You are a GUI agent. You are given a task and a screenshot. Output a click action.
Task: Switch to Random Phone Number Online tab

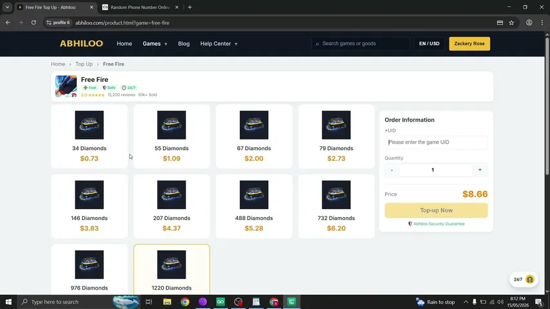pyautogui.click(x=140, y=7)
